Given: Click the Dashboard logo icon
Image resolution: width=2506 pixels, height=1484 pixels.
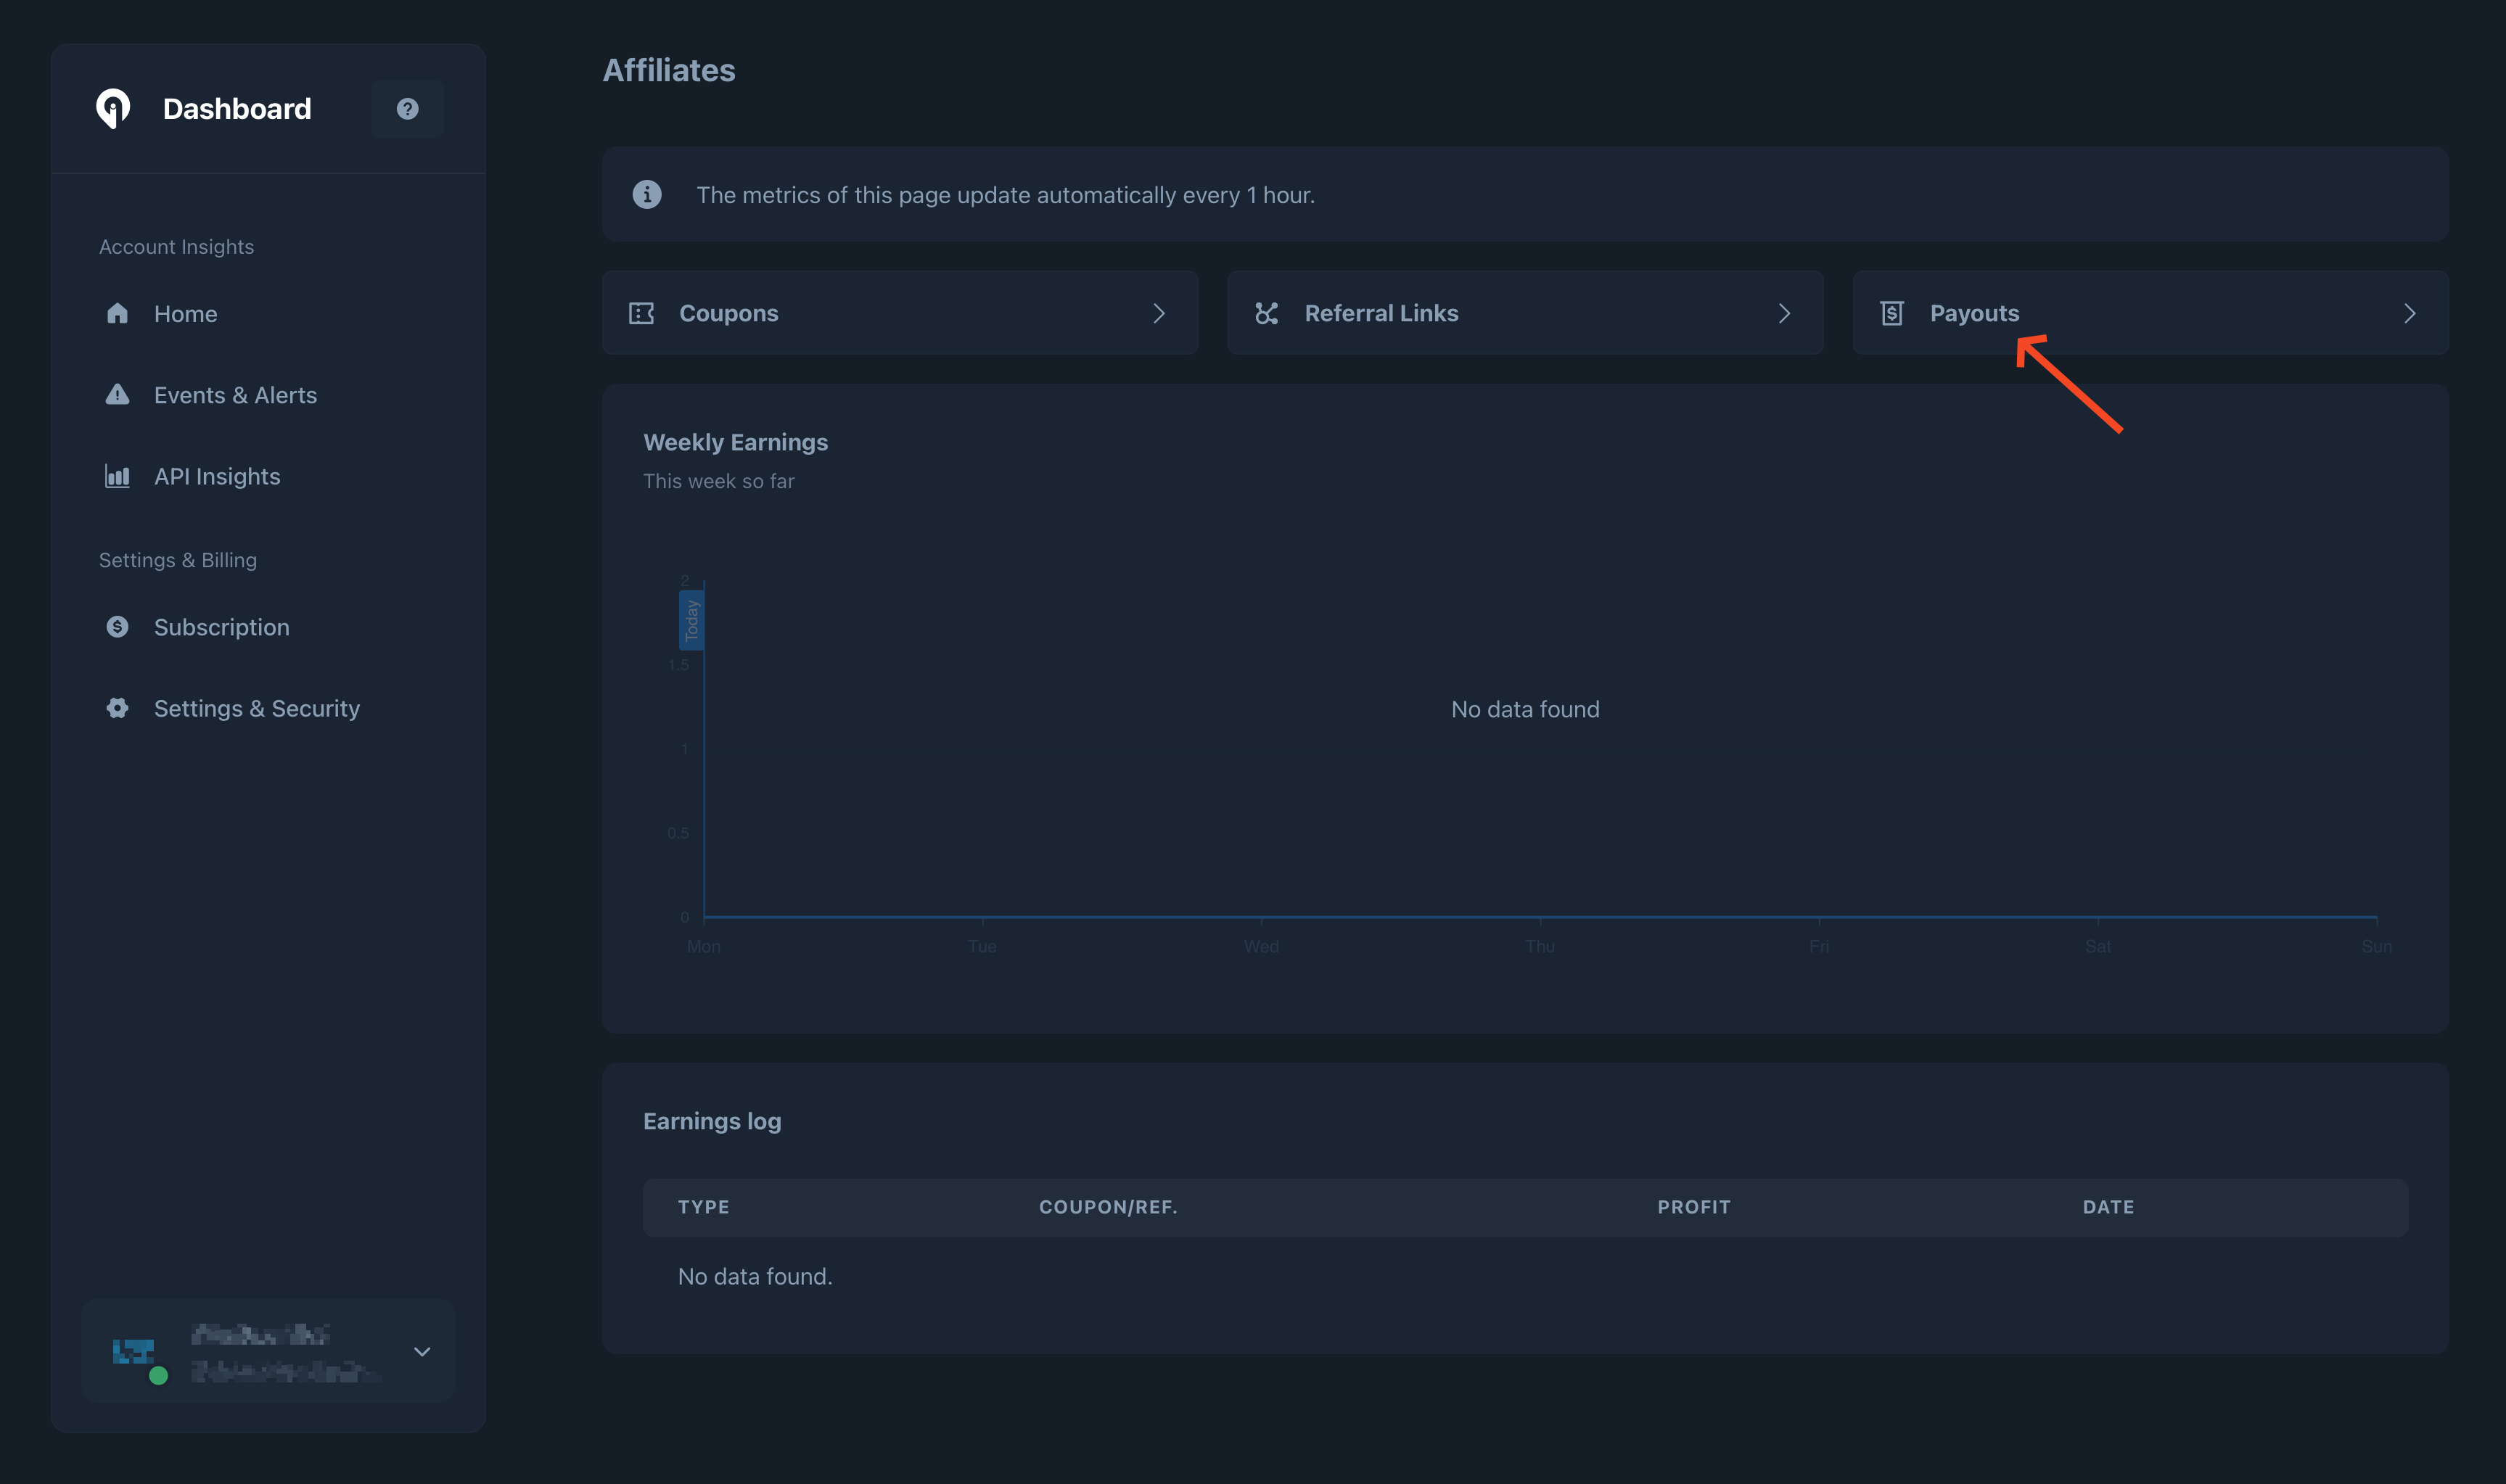Looking at the screenshot, I should pyautogui.click(x=113, y=108).
